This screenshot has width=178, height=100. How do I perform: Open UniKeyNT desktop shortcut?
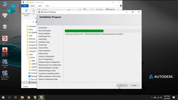pos(5,17)
